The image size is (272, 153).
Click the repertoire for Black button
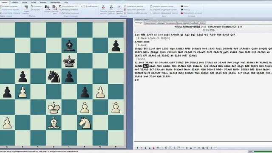pyautogui.click(x=69, y=13)
